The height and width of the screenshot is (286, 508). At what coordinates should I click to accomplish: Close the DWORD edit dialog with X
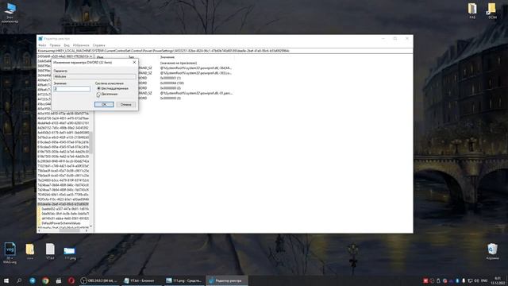pyautogui.click(x=134, y=62)
